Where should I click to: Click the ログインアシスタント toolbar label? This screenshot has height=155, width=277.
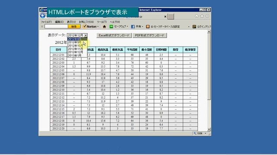(204, 27)
